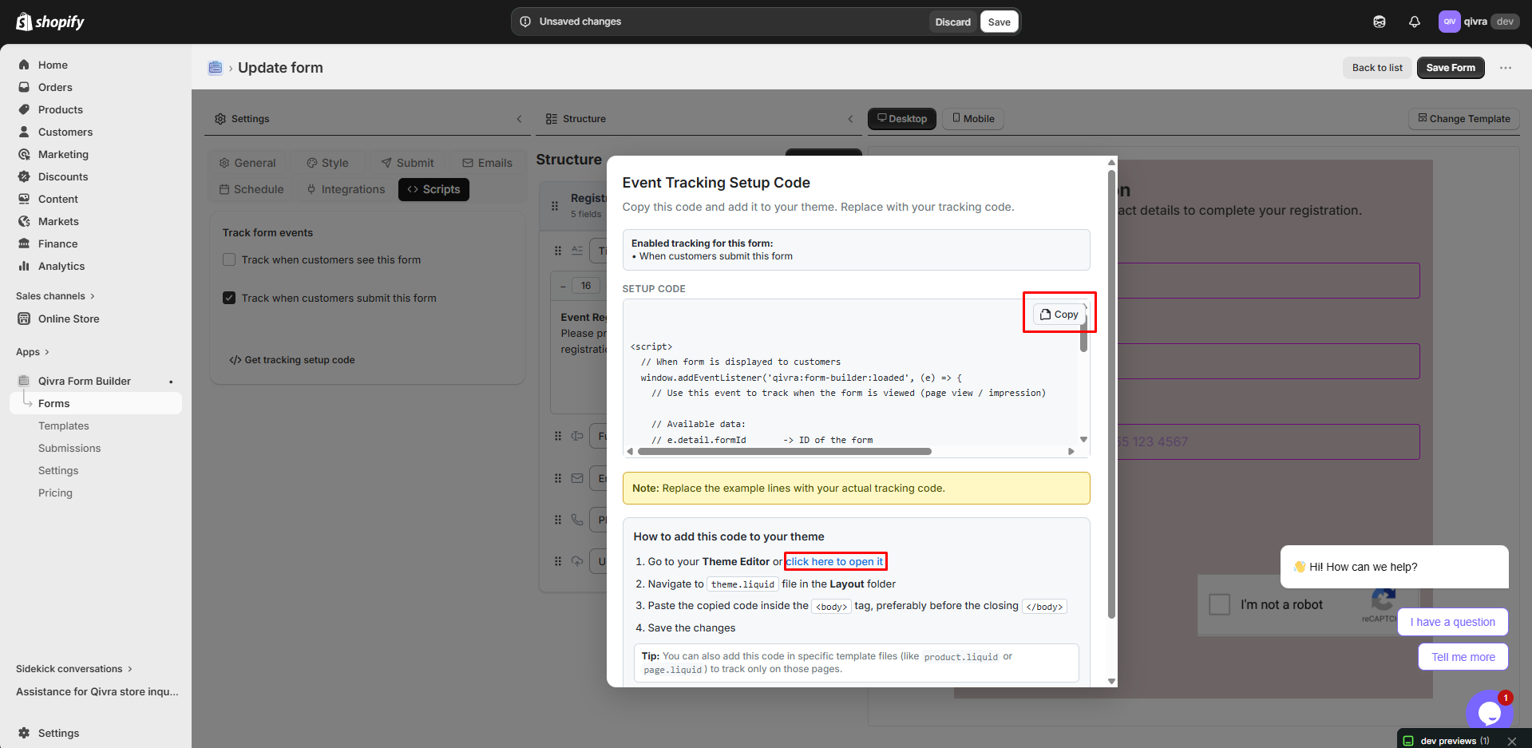Click the phone field icon in Structure list

pos(577,520)
